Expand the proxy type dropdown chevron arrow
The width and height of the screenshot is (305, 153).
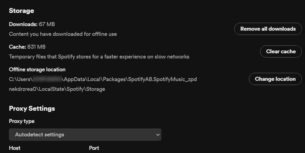157,134
